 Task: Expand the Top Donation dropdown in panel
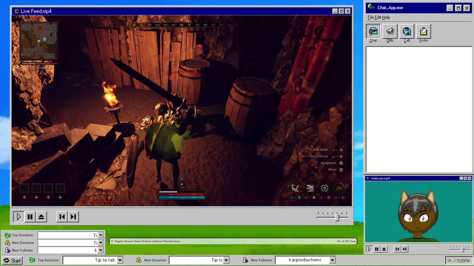click(100, 235)
